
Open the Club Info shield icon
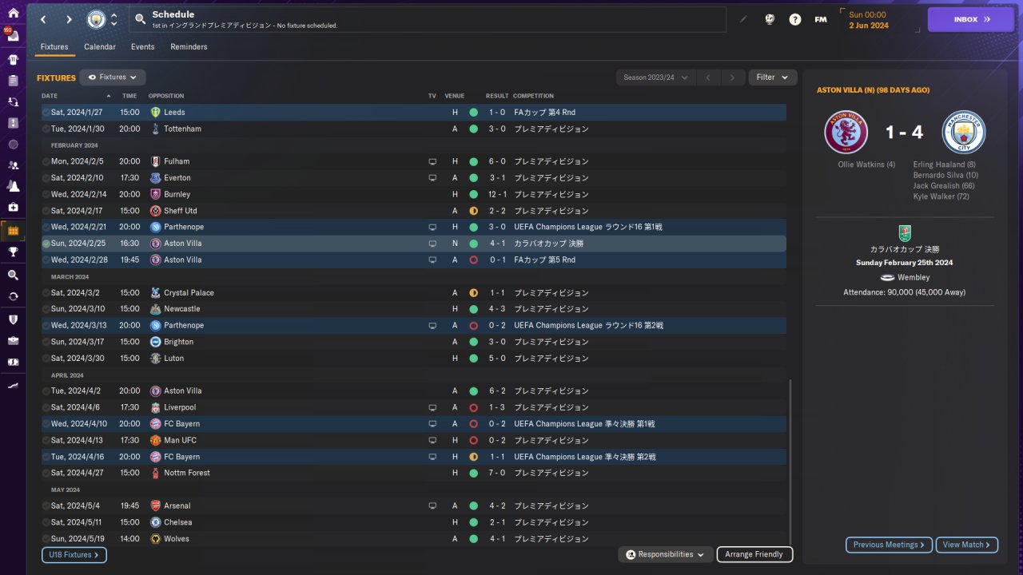click(13, 319)
